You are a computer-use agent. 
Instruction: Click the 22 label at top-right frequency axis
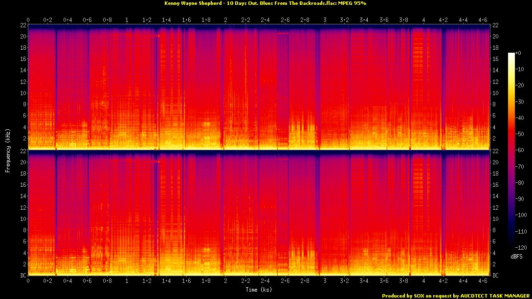click(x=495, y=25)
